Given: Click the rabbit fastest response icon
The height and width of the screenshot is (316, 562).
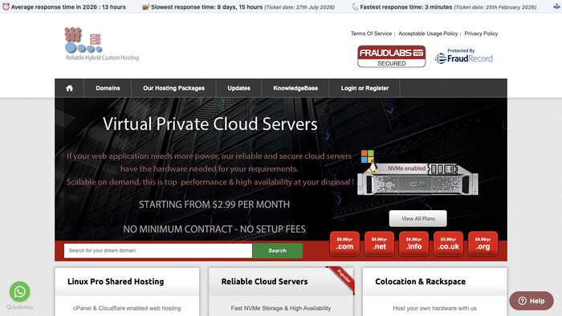Looking at the screenshot, I should pos(355,6).
